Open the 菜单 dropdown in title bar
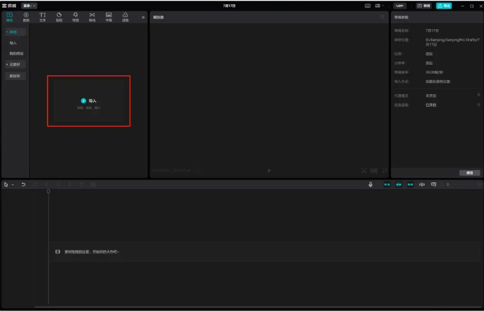Viewport: 484px width, 311px height. click(29, 5)
